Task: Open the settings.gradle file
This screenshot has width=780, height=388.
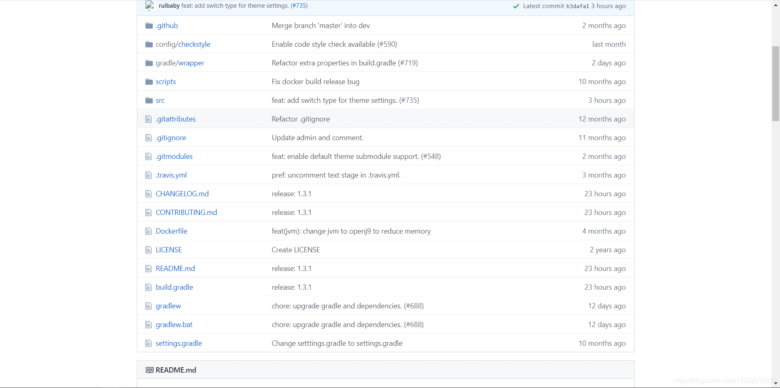Action: pyautogui.click(x=178, y=343)
